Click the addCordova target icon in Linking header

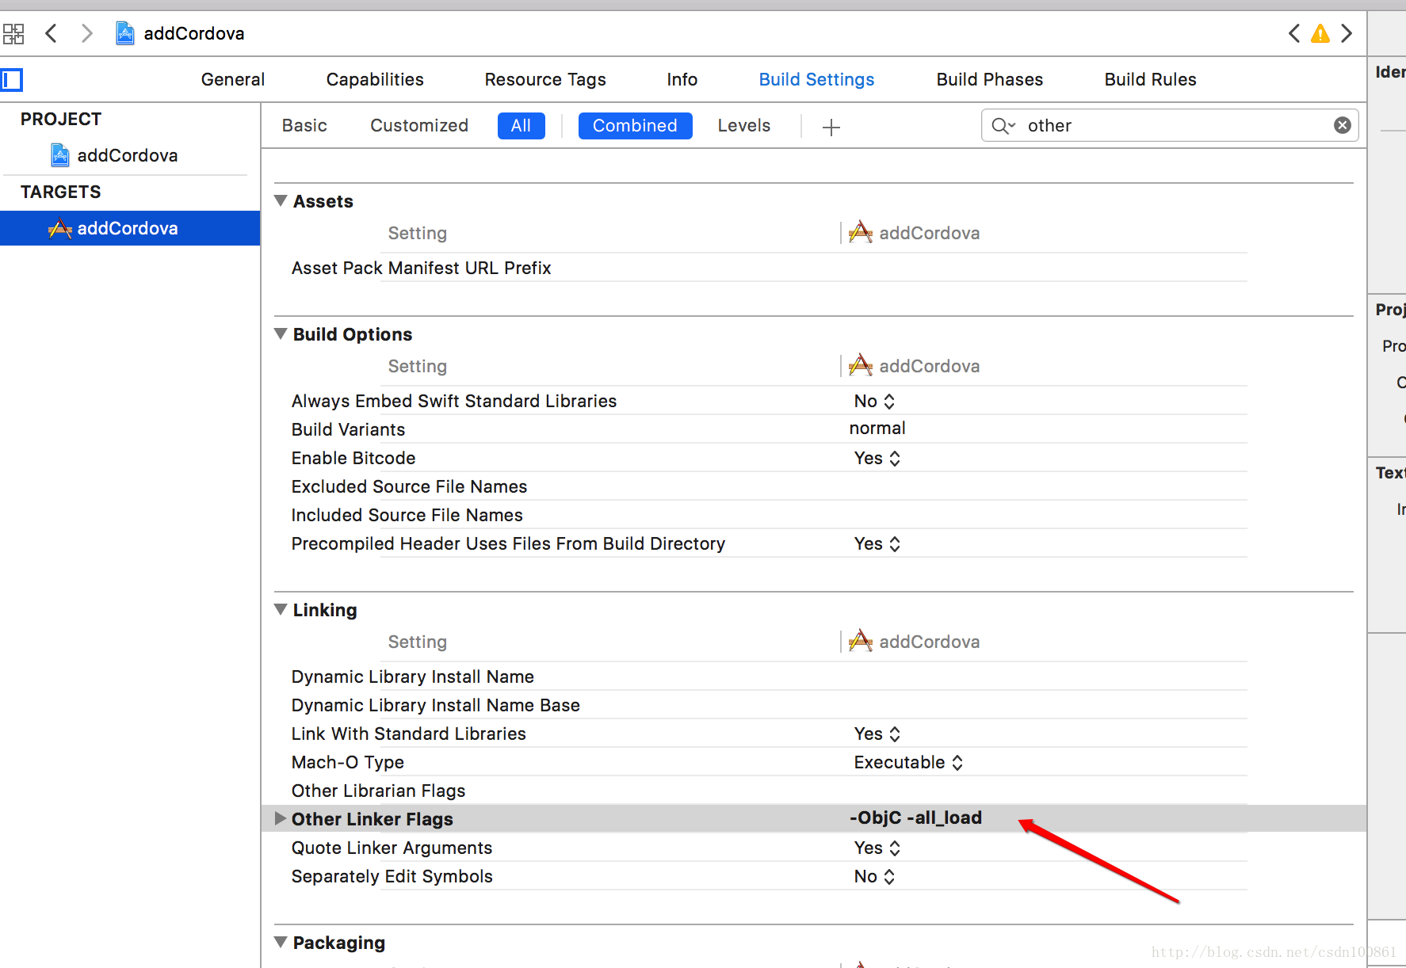point(861,642)
